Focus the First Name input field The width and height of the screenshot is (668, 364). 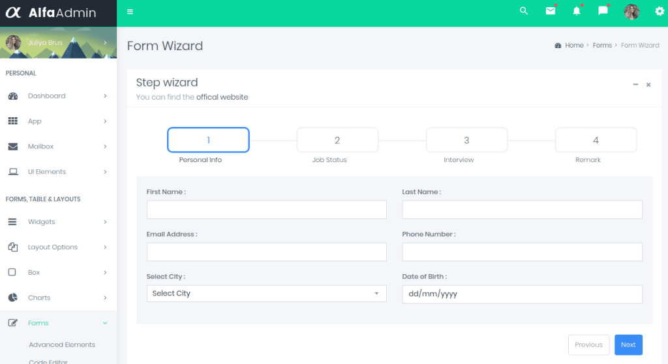click(266, 210)
